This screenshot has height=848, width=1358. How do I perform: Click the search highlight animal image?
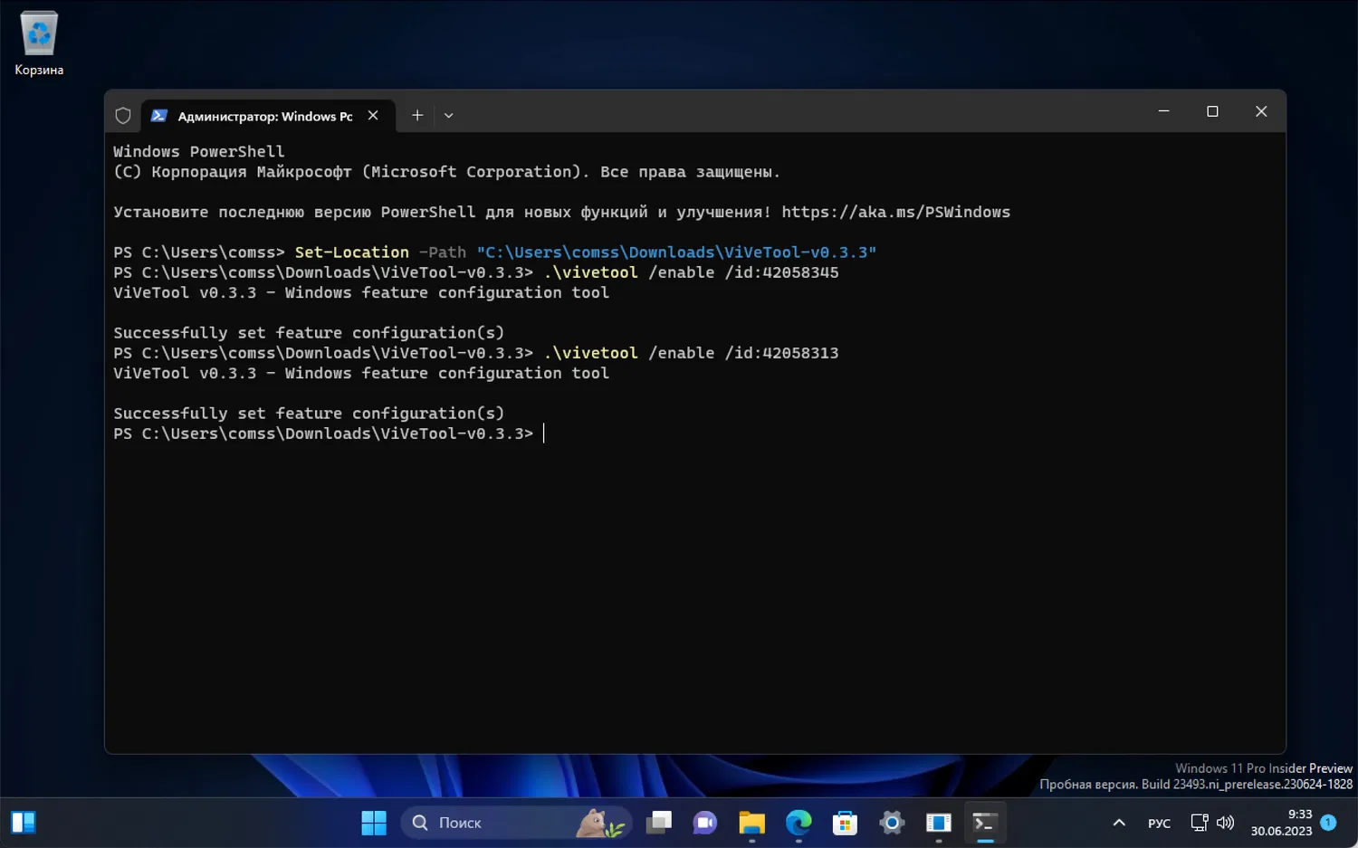pos(600,823)
